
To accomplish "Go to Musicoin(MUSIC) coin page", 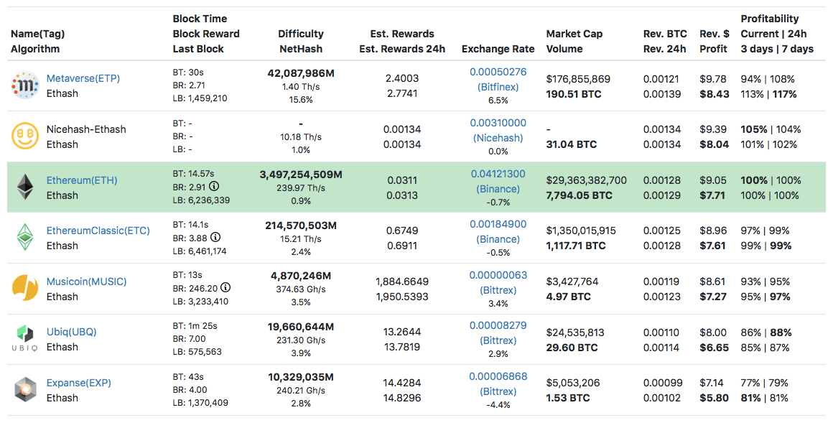I will point(86,282).
